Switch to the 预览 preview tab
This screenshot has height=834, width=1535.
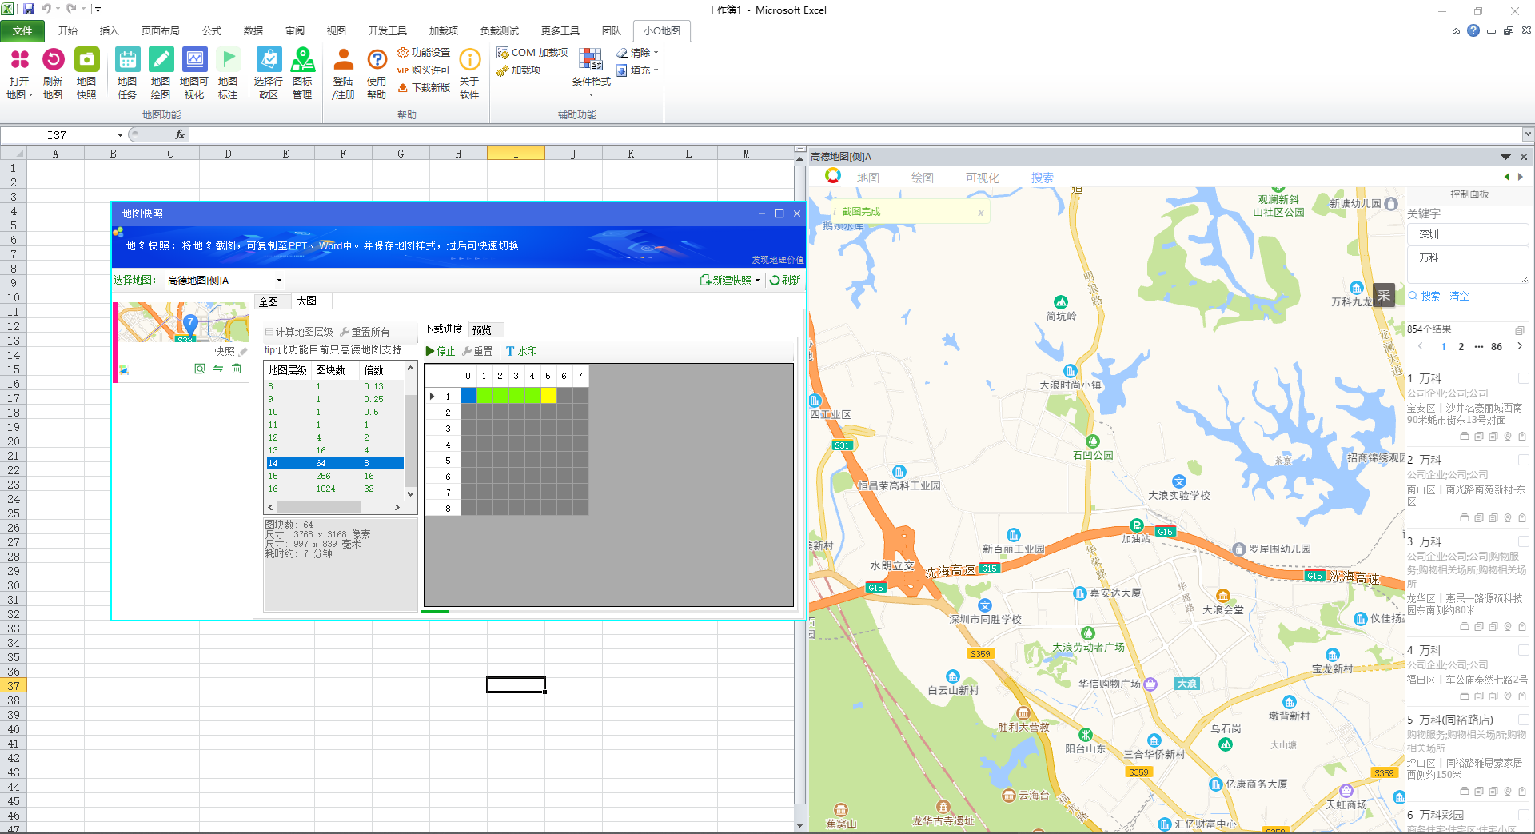click(x=482, y=330)
